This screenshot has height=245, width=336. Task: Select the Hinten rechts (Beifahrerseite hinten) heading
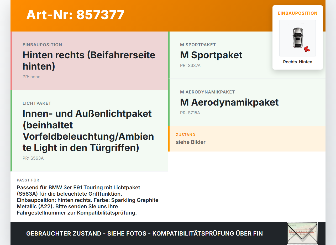point(89,60)
